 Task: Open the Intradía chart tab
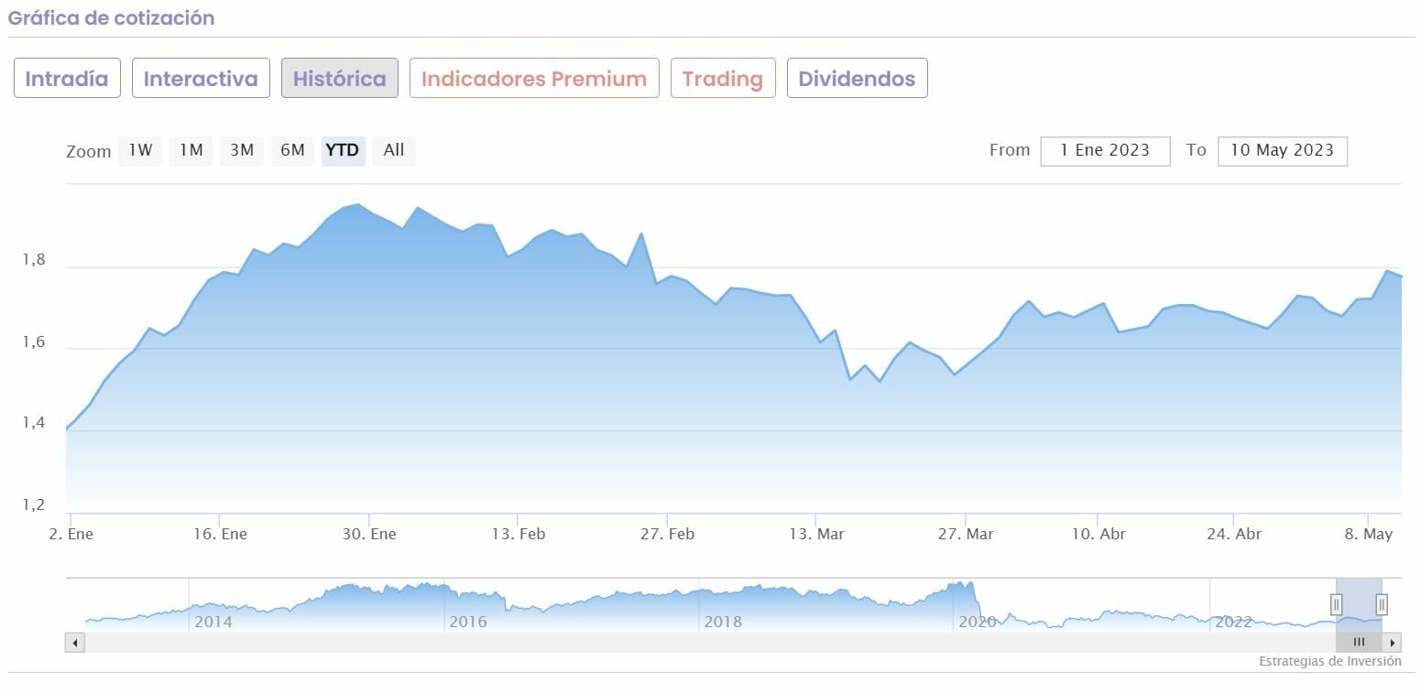(x=67, y=79)
